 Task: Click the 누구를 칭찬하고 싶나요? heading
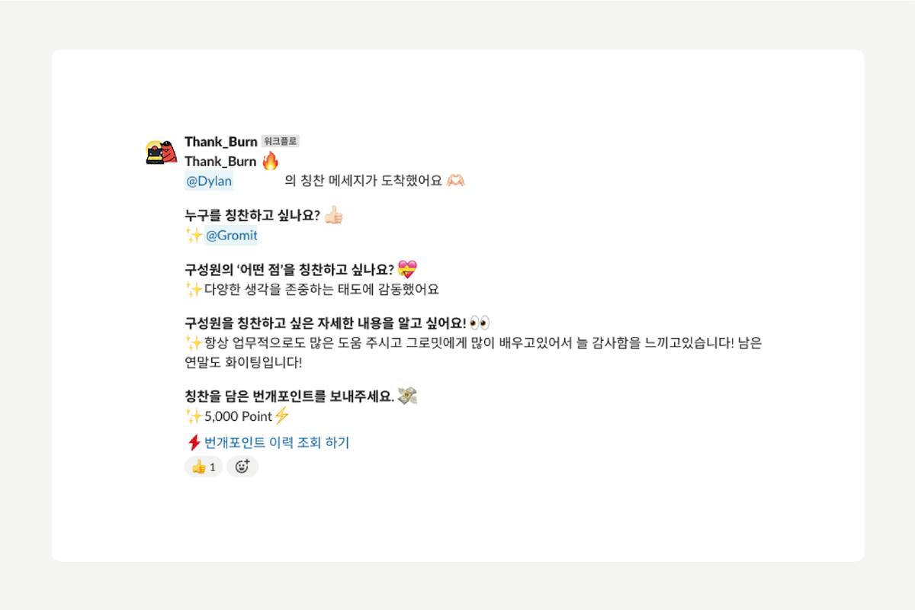point(252,216)
